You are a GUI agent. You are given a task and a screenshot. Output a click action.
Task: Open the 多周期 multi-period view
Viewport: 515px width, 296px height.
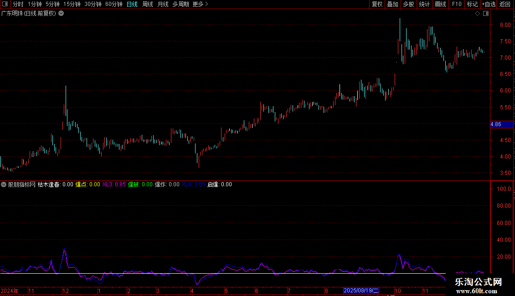point(180,4)
